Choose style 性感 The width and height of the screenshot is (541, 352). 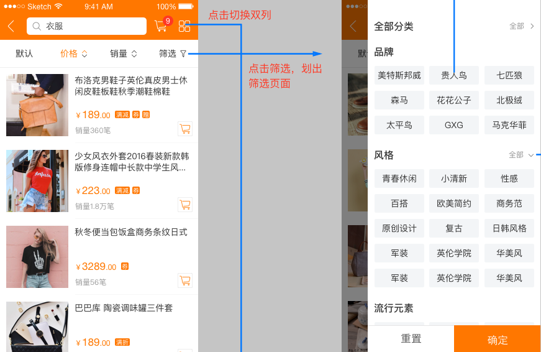509,178
